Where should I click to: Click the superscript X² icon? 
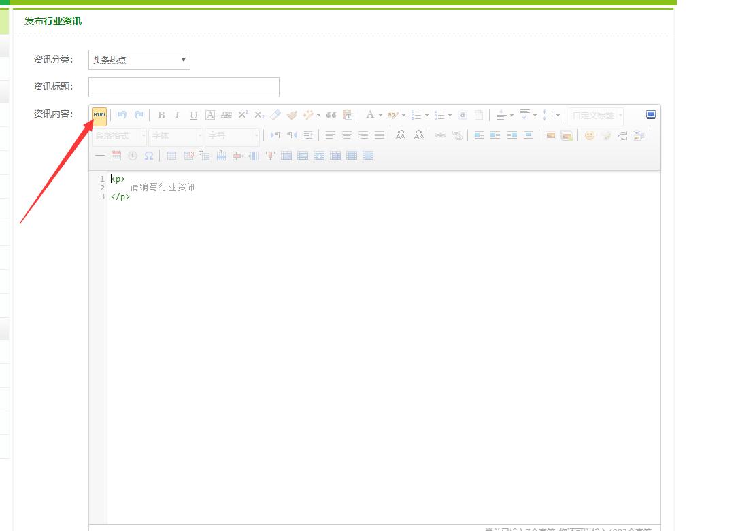243,115
